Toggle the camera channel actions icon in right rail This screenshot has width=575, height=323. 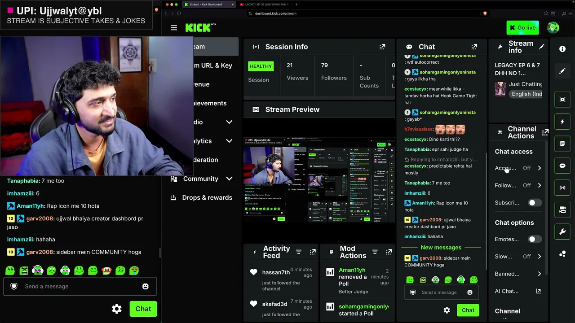click(562, 210)
